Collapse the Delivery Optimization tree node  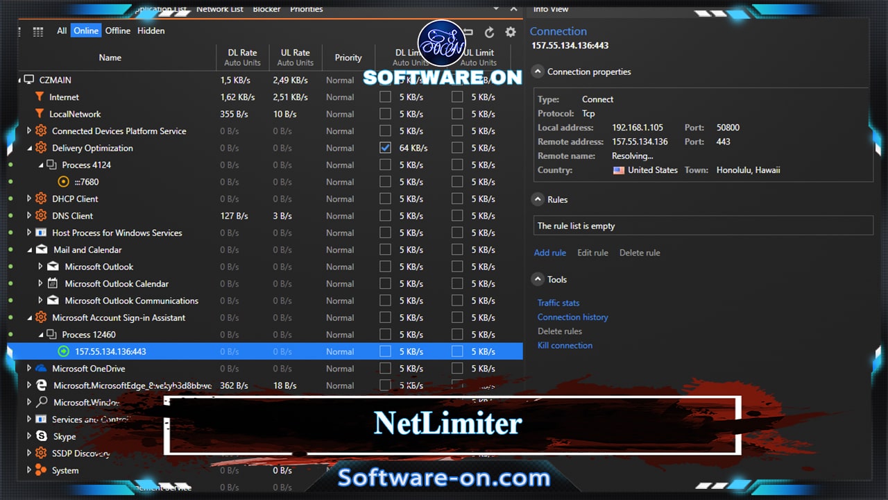(x=29, y=148)
